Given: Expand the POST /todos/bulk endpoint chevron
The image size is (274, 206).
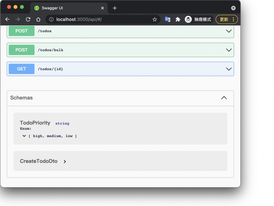Looking at the screenshot, I should click(x=229, y=50).
